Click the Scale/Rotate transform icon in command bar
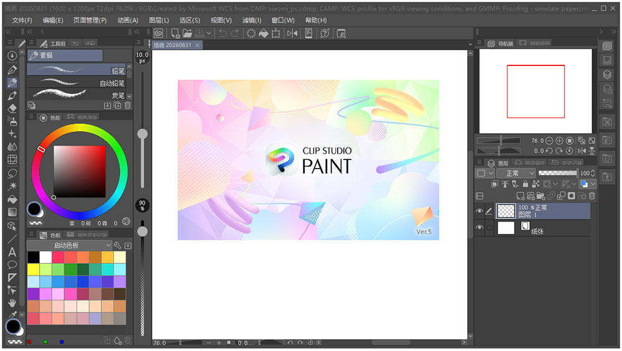This screenshot has height=351, width=622. 276,34
